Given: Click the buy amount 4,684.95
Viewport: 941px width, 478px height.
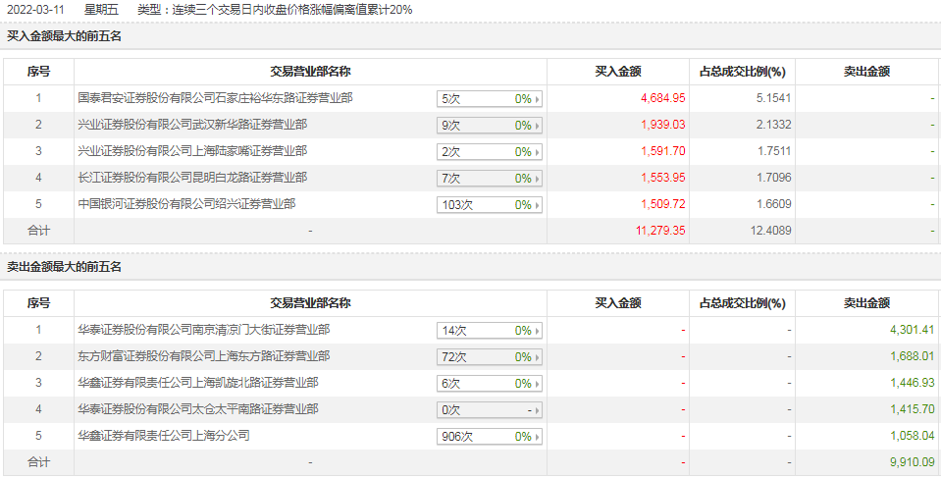Looking at the screenshot, I should click(x=663, y=98).
